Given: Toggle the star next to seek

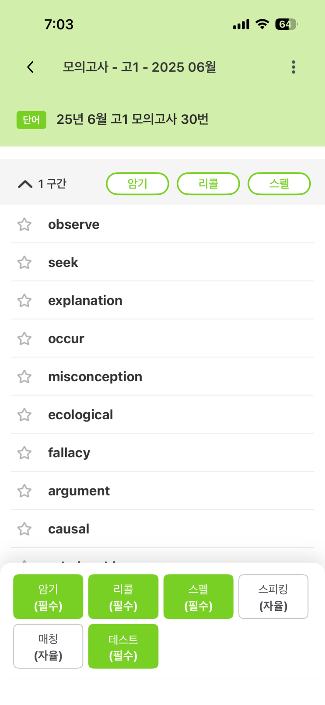Looking at the screenshot, I should 24,263.
